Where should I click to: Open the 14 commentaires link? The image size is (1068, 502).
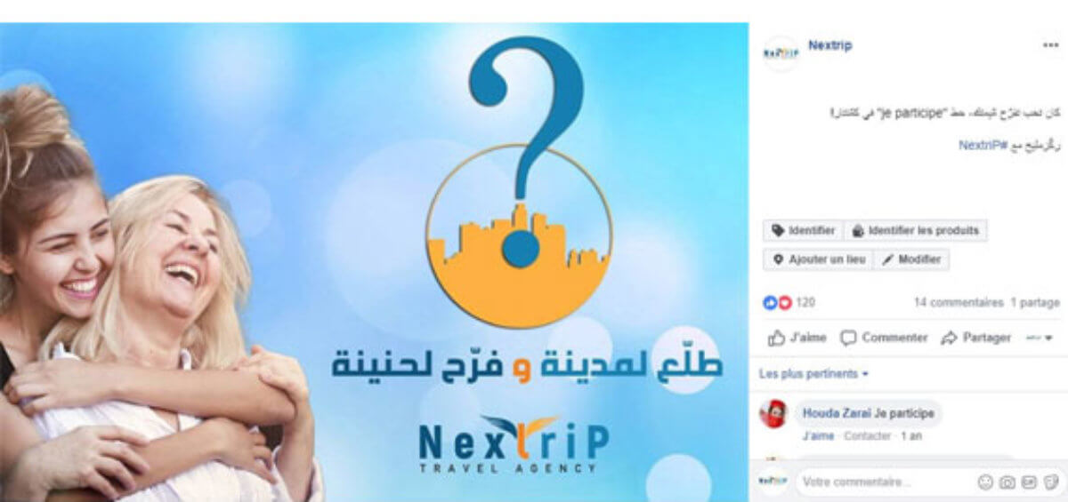point(959,303)
